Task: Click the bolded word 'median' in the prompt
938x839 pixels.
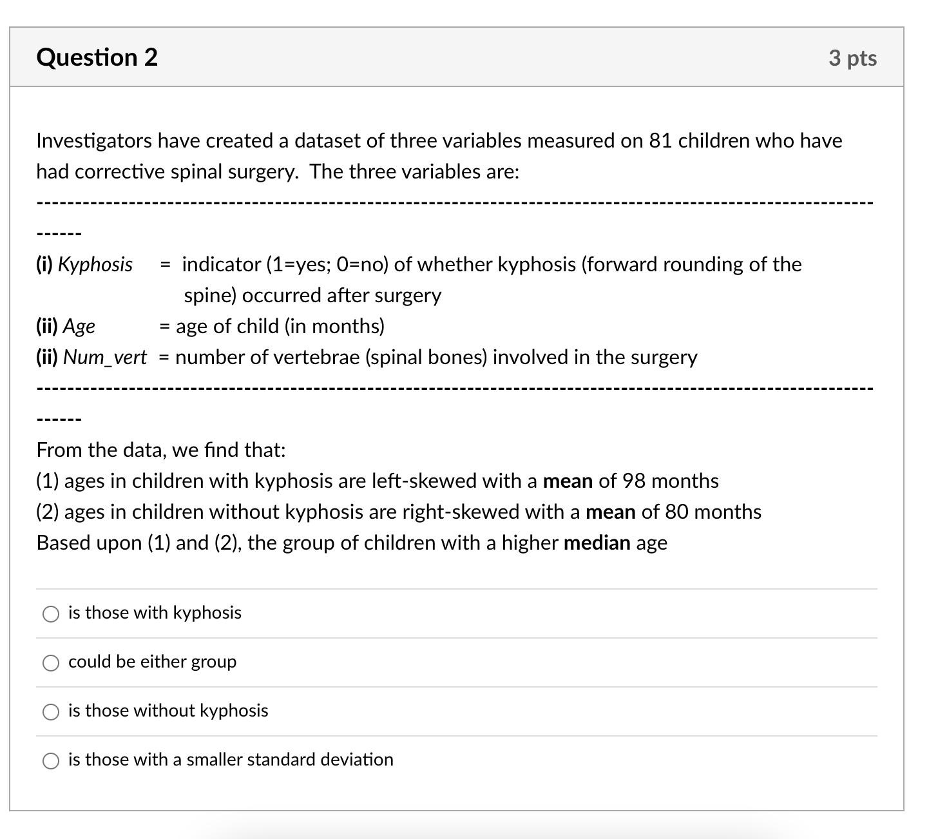Action: point(597,543)
